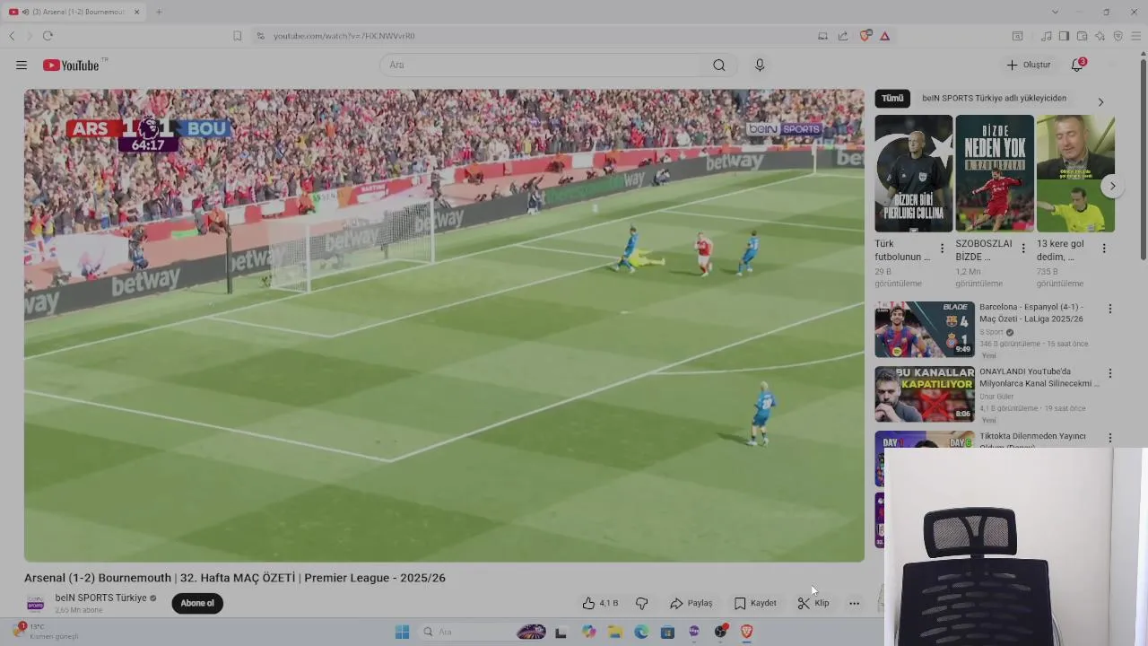The image size is (1148, 646).
Task: Open a new tab with the plus button
Action: 159,12
